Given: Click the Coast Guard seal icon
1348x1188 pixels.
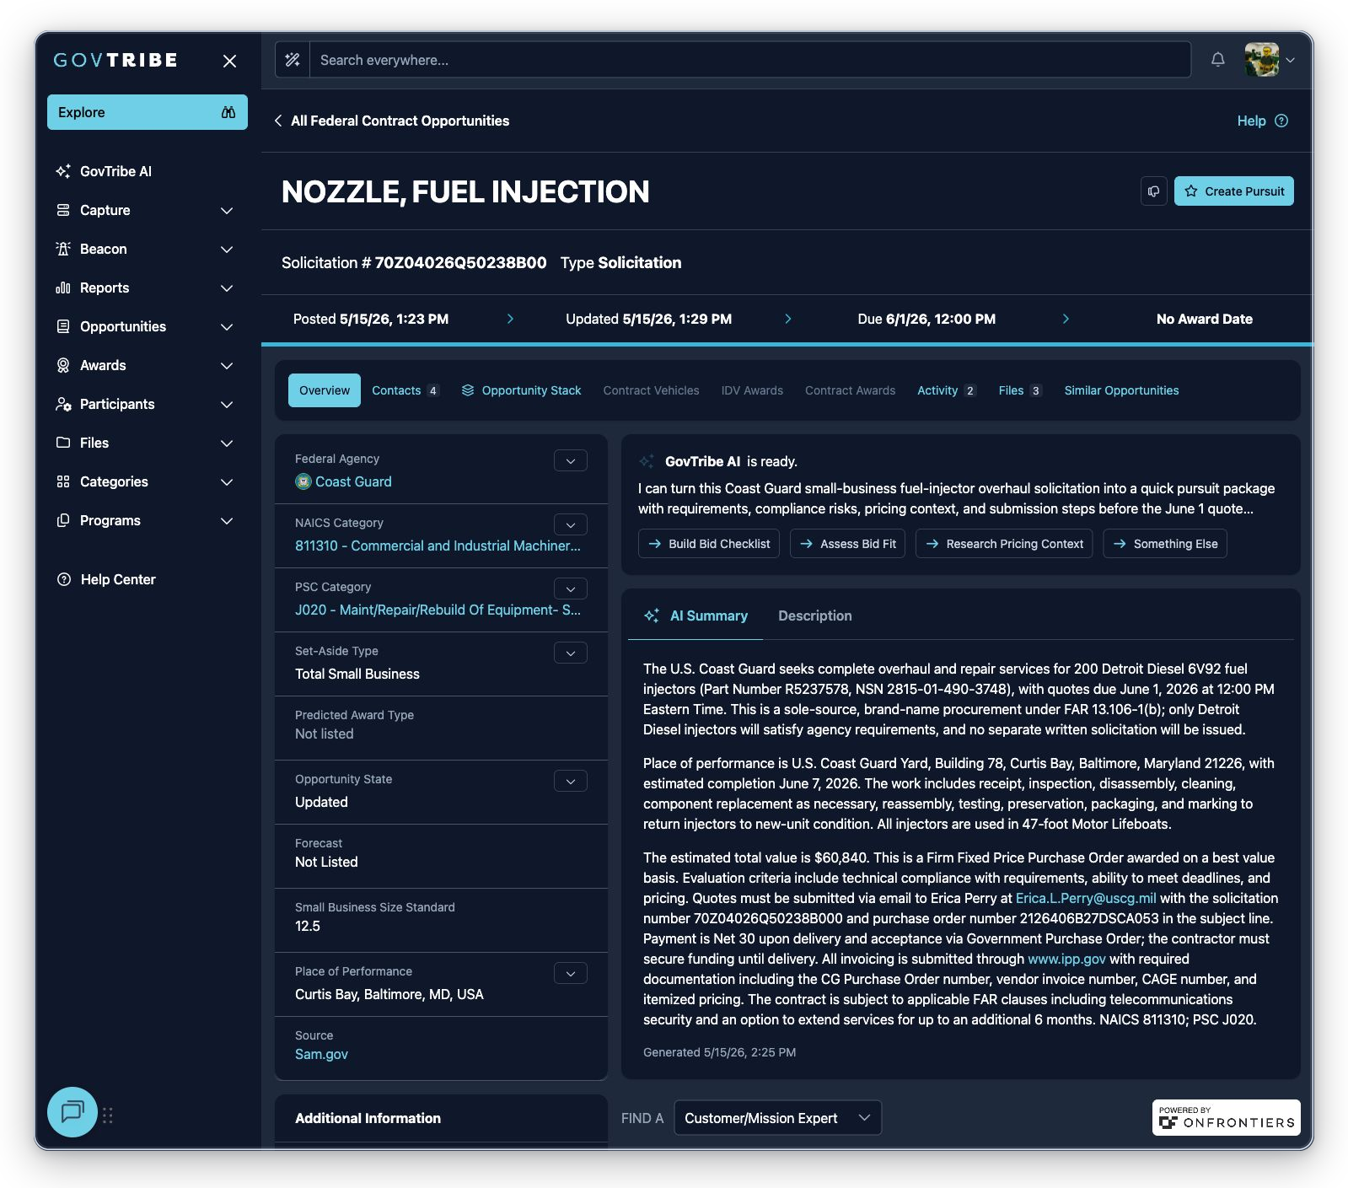Looking at the screenshot, I should click(303, 481).
